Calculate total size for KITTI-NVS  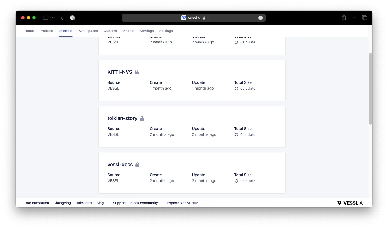(x=245, y=89)
